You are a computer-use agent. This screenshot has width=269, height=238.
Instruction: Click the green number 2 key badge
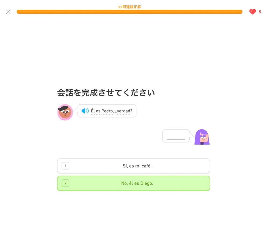[x=65, y=183]
